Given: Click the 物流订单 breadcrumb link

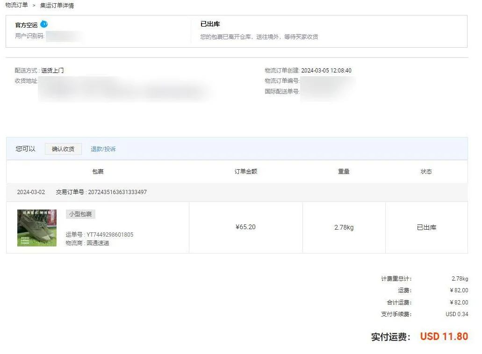Looking at the screenshot, I should click(16, 5).
